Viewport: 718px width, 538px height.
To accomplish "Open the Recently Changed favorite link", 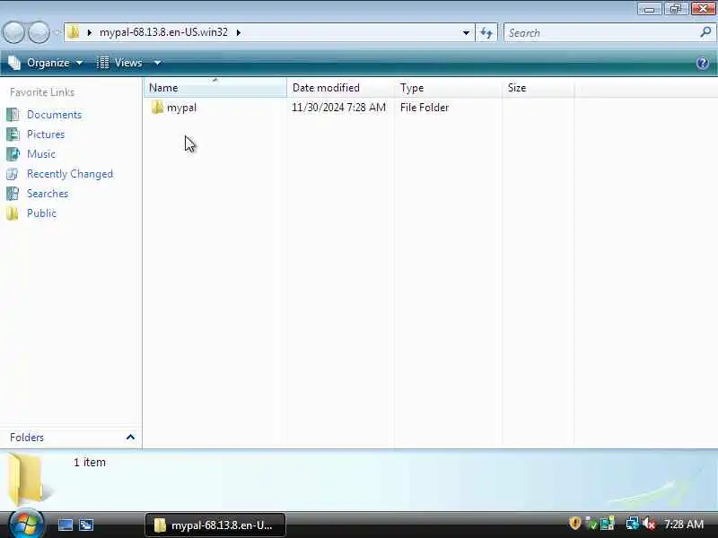I will [x=70, y=174].
